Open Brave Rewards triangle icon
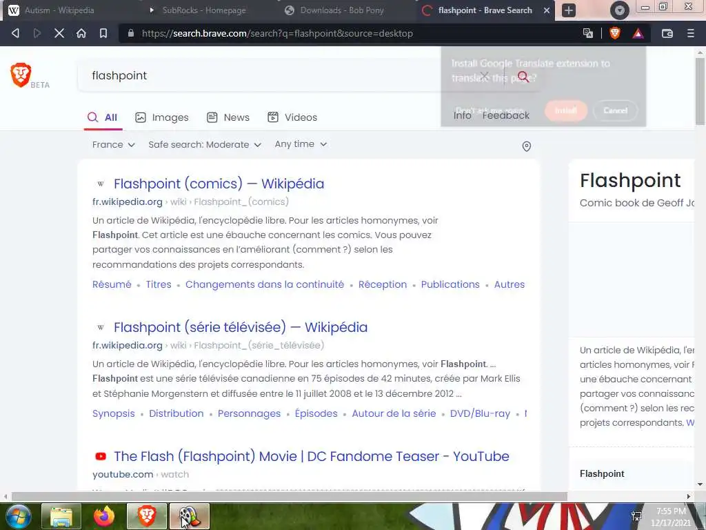The height and width of the screenshot is (530, 706). point(638,33)
